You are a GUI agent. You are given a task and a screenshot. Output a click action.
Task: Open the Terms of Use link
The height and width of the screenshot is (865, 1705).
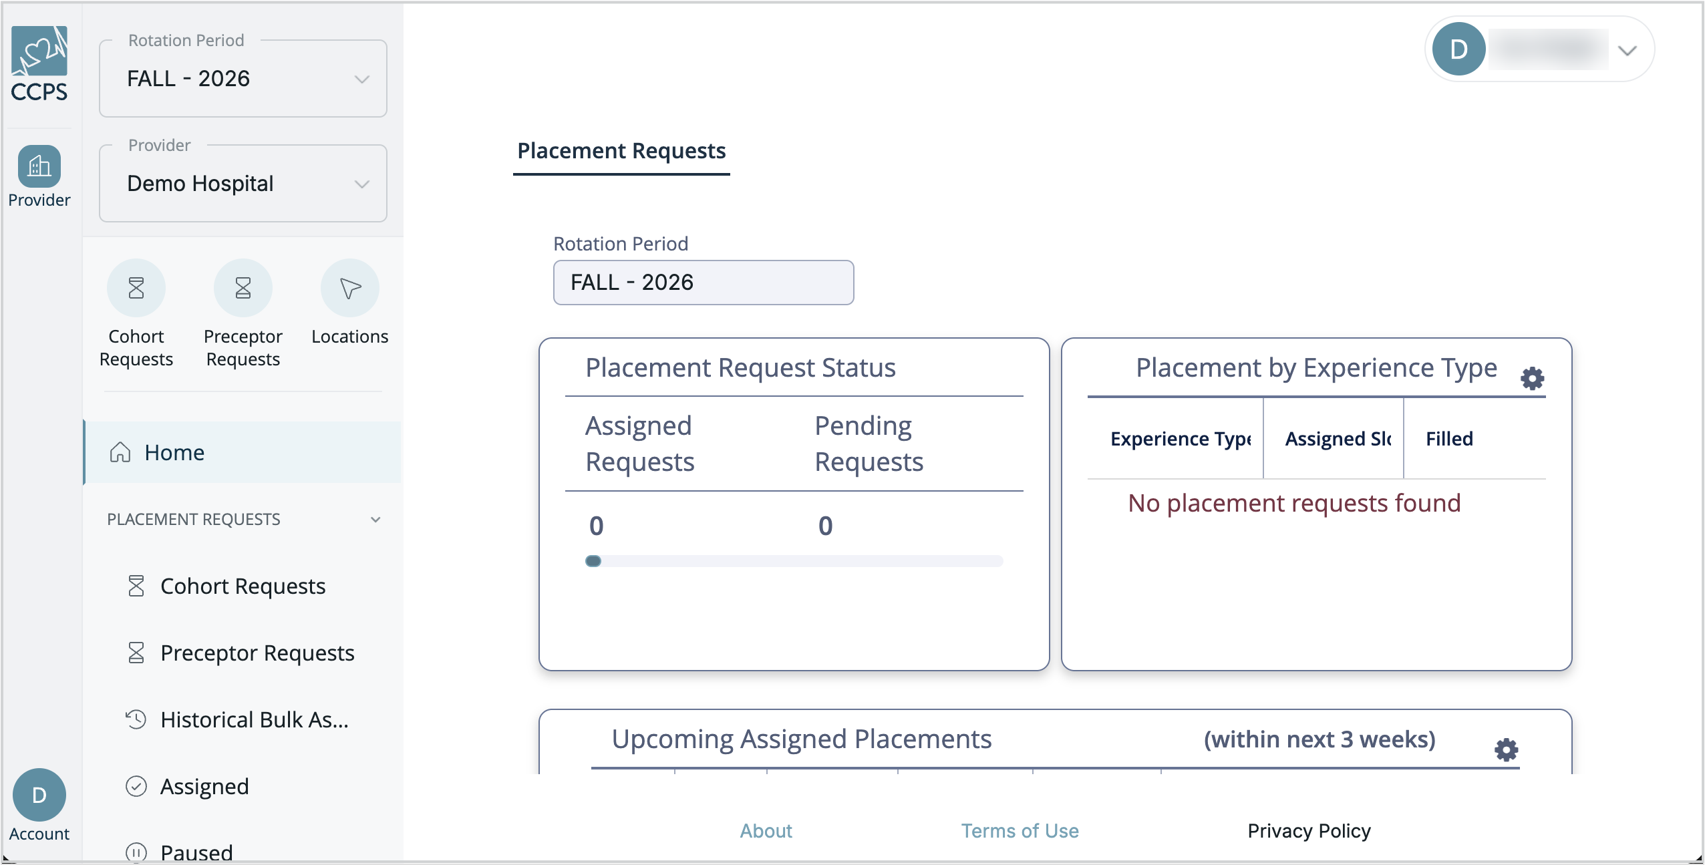[x=1020, y=830]
